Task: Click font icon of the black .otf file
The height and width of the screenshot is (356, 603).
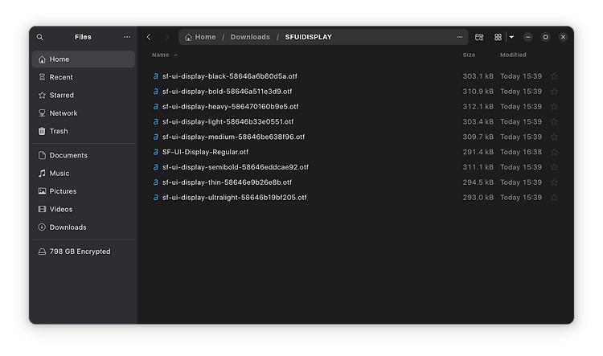Action: tap(155, 76)
